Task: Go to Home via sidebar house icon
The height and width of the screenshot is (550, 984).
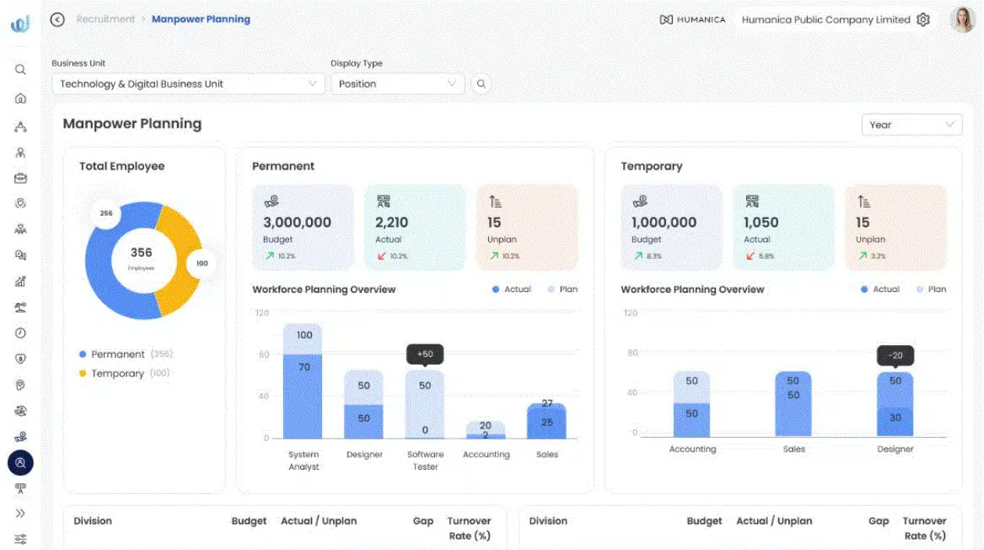Action: 20,98
